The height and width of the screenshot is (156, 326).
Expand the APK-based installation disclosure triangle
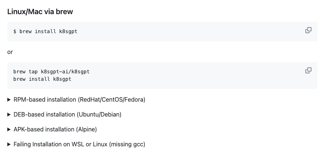click(x=9, y=129)
